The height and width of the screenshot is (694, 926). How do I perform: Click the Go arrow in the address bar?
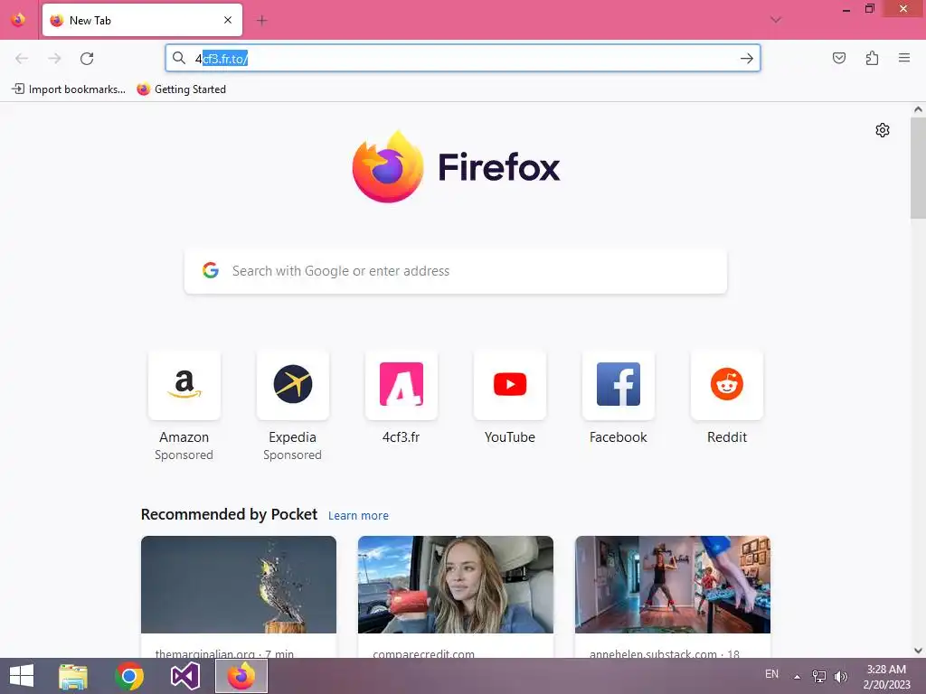(746, 59)
